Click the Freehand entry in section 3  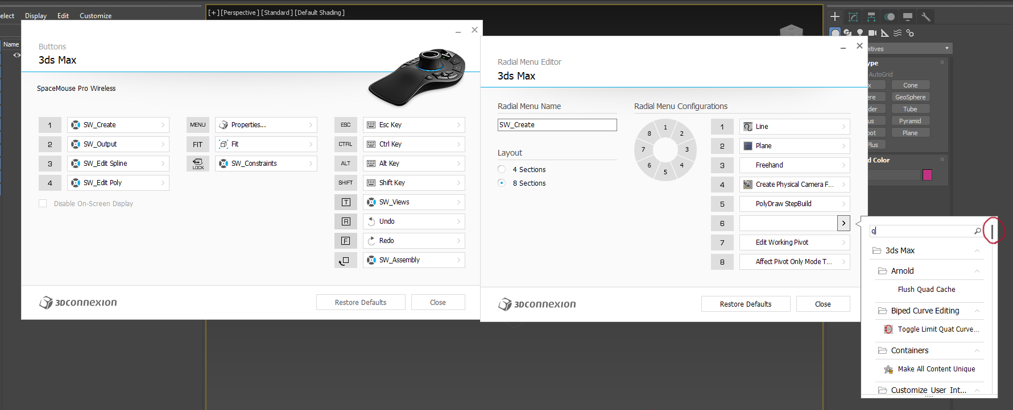coord(795,165)
